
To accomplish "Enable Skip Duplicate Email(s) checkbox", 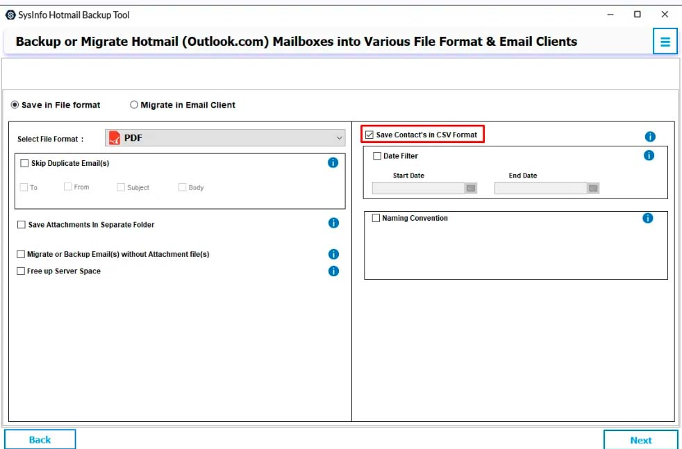I will tap(24, 163).
